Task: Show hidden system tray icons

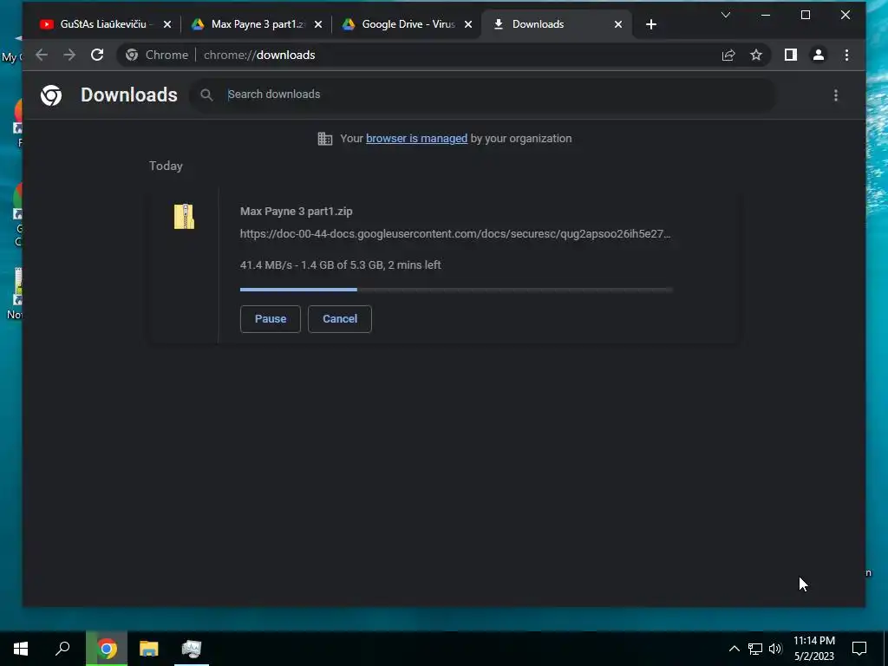Action: 734,649
